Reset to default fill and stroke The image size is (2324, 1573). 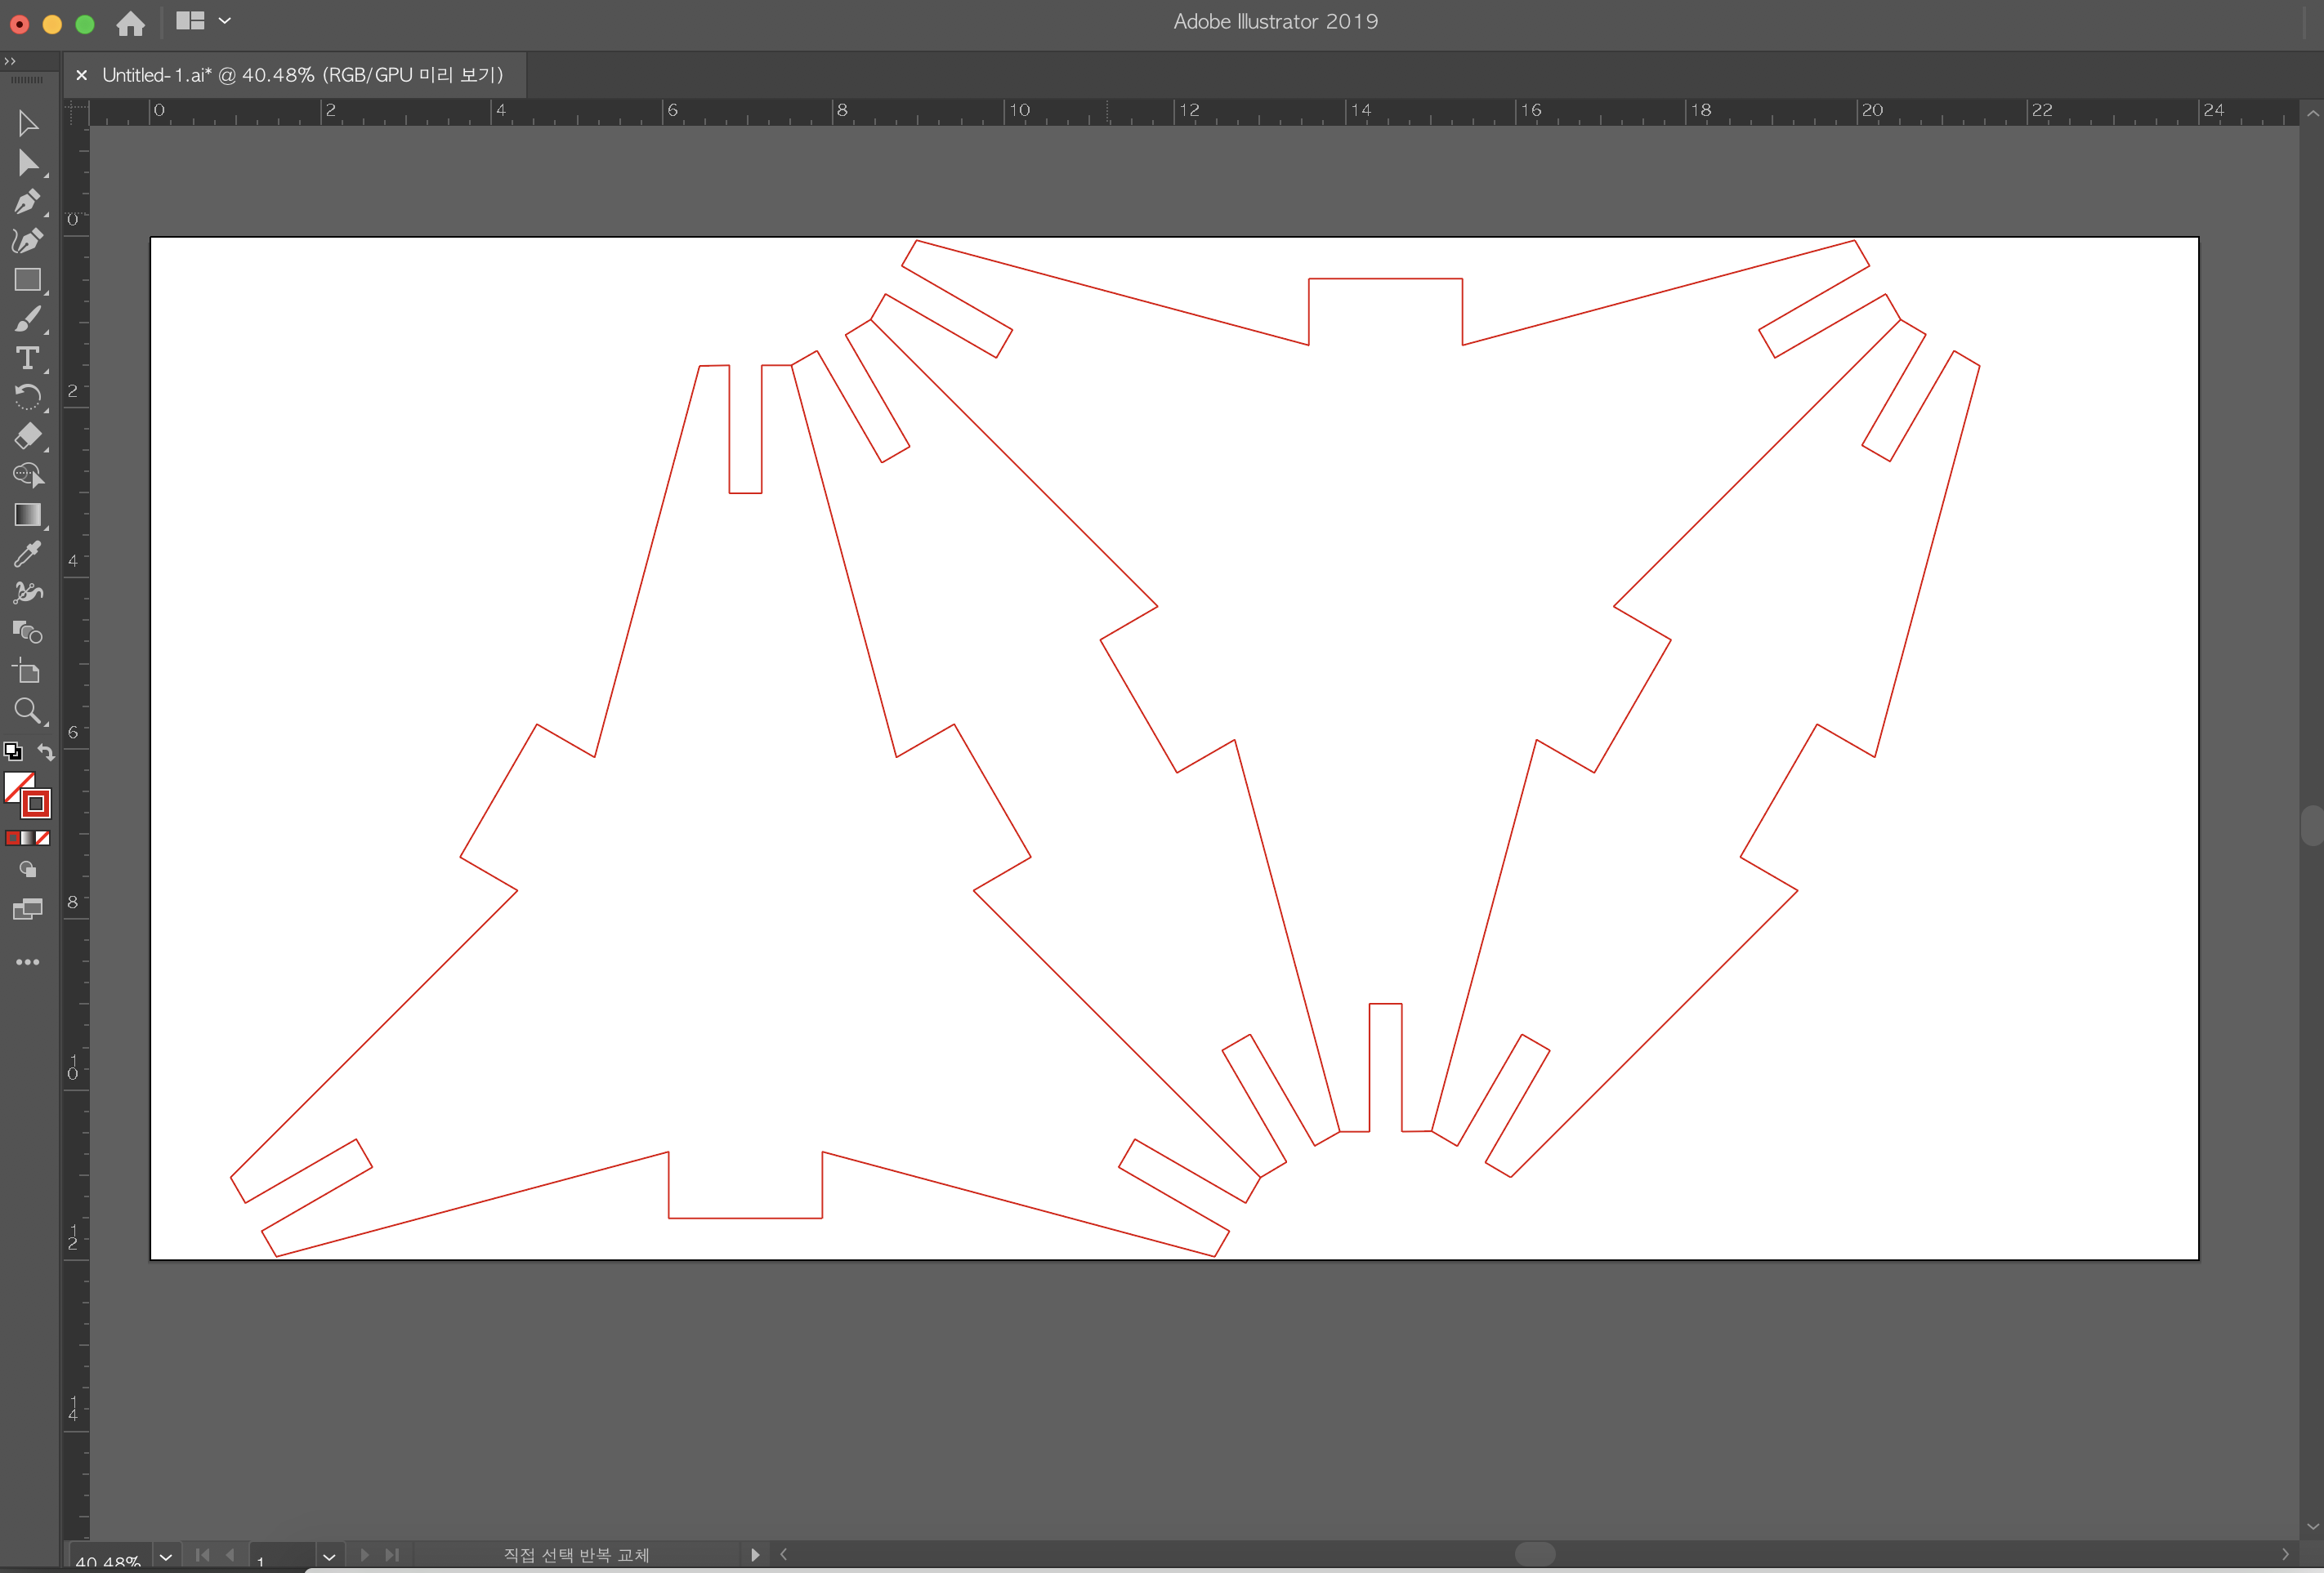click(13, 751)
